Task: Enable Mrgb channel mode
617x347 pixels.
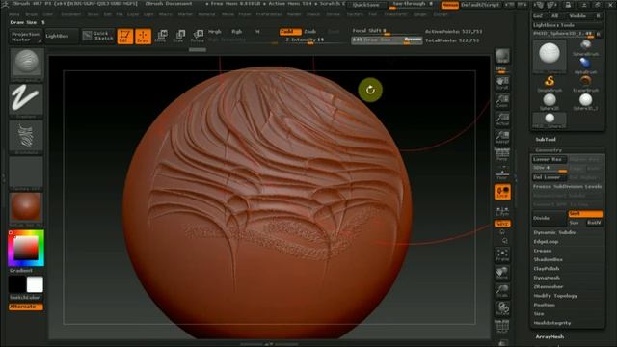Action: click(215, 32)
